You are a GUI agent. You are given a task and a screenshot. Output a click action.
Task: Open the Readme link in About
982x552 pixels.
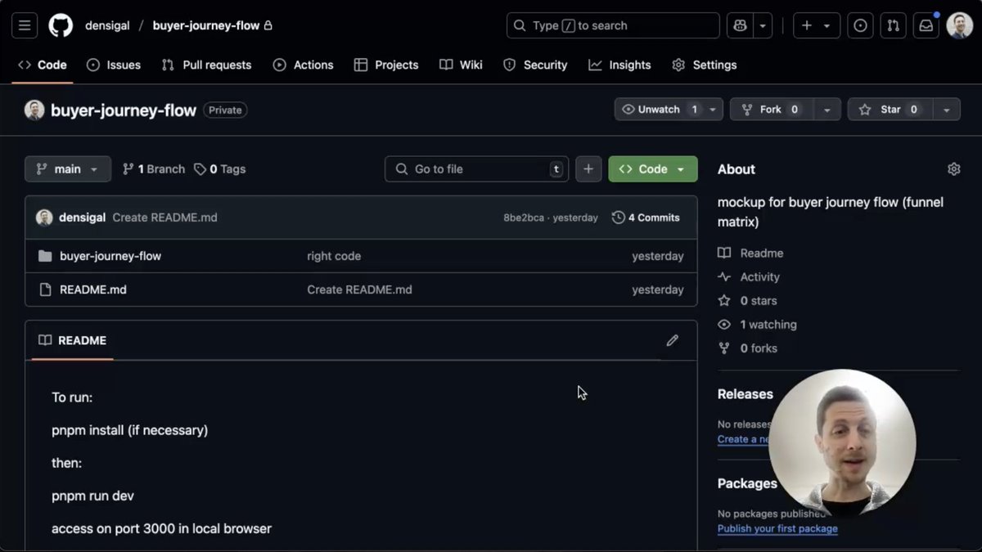751,254
